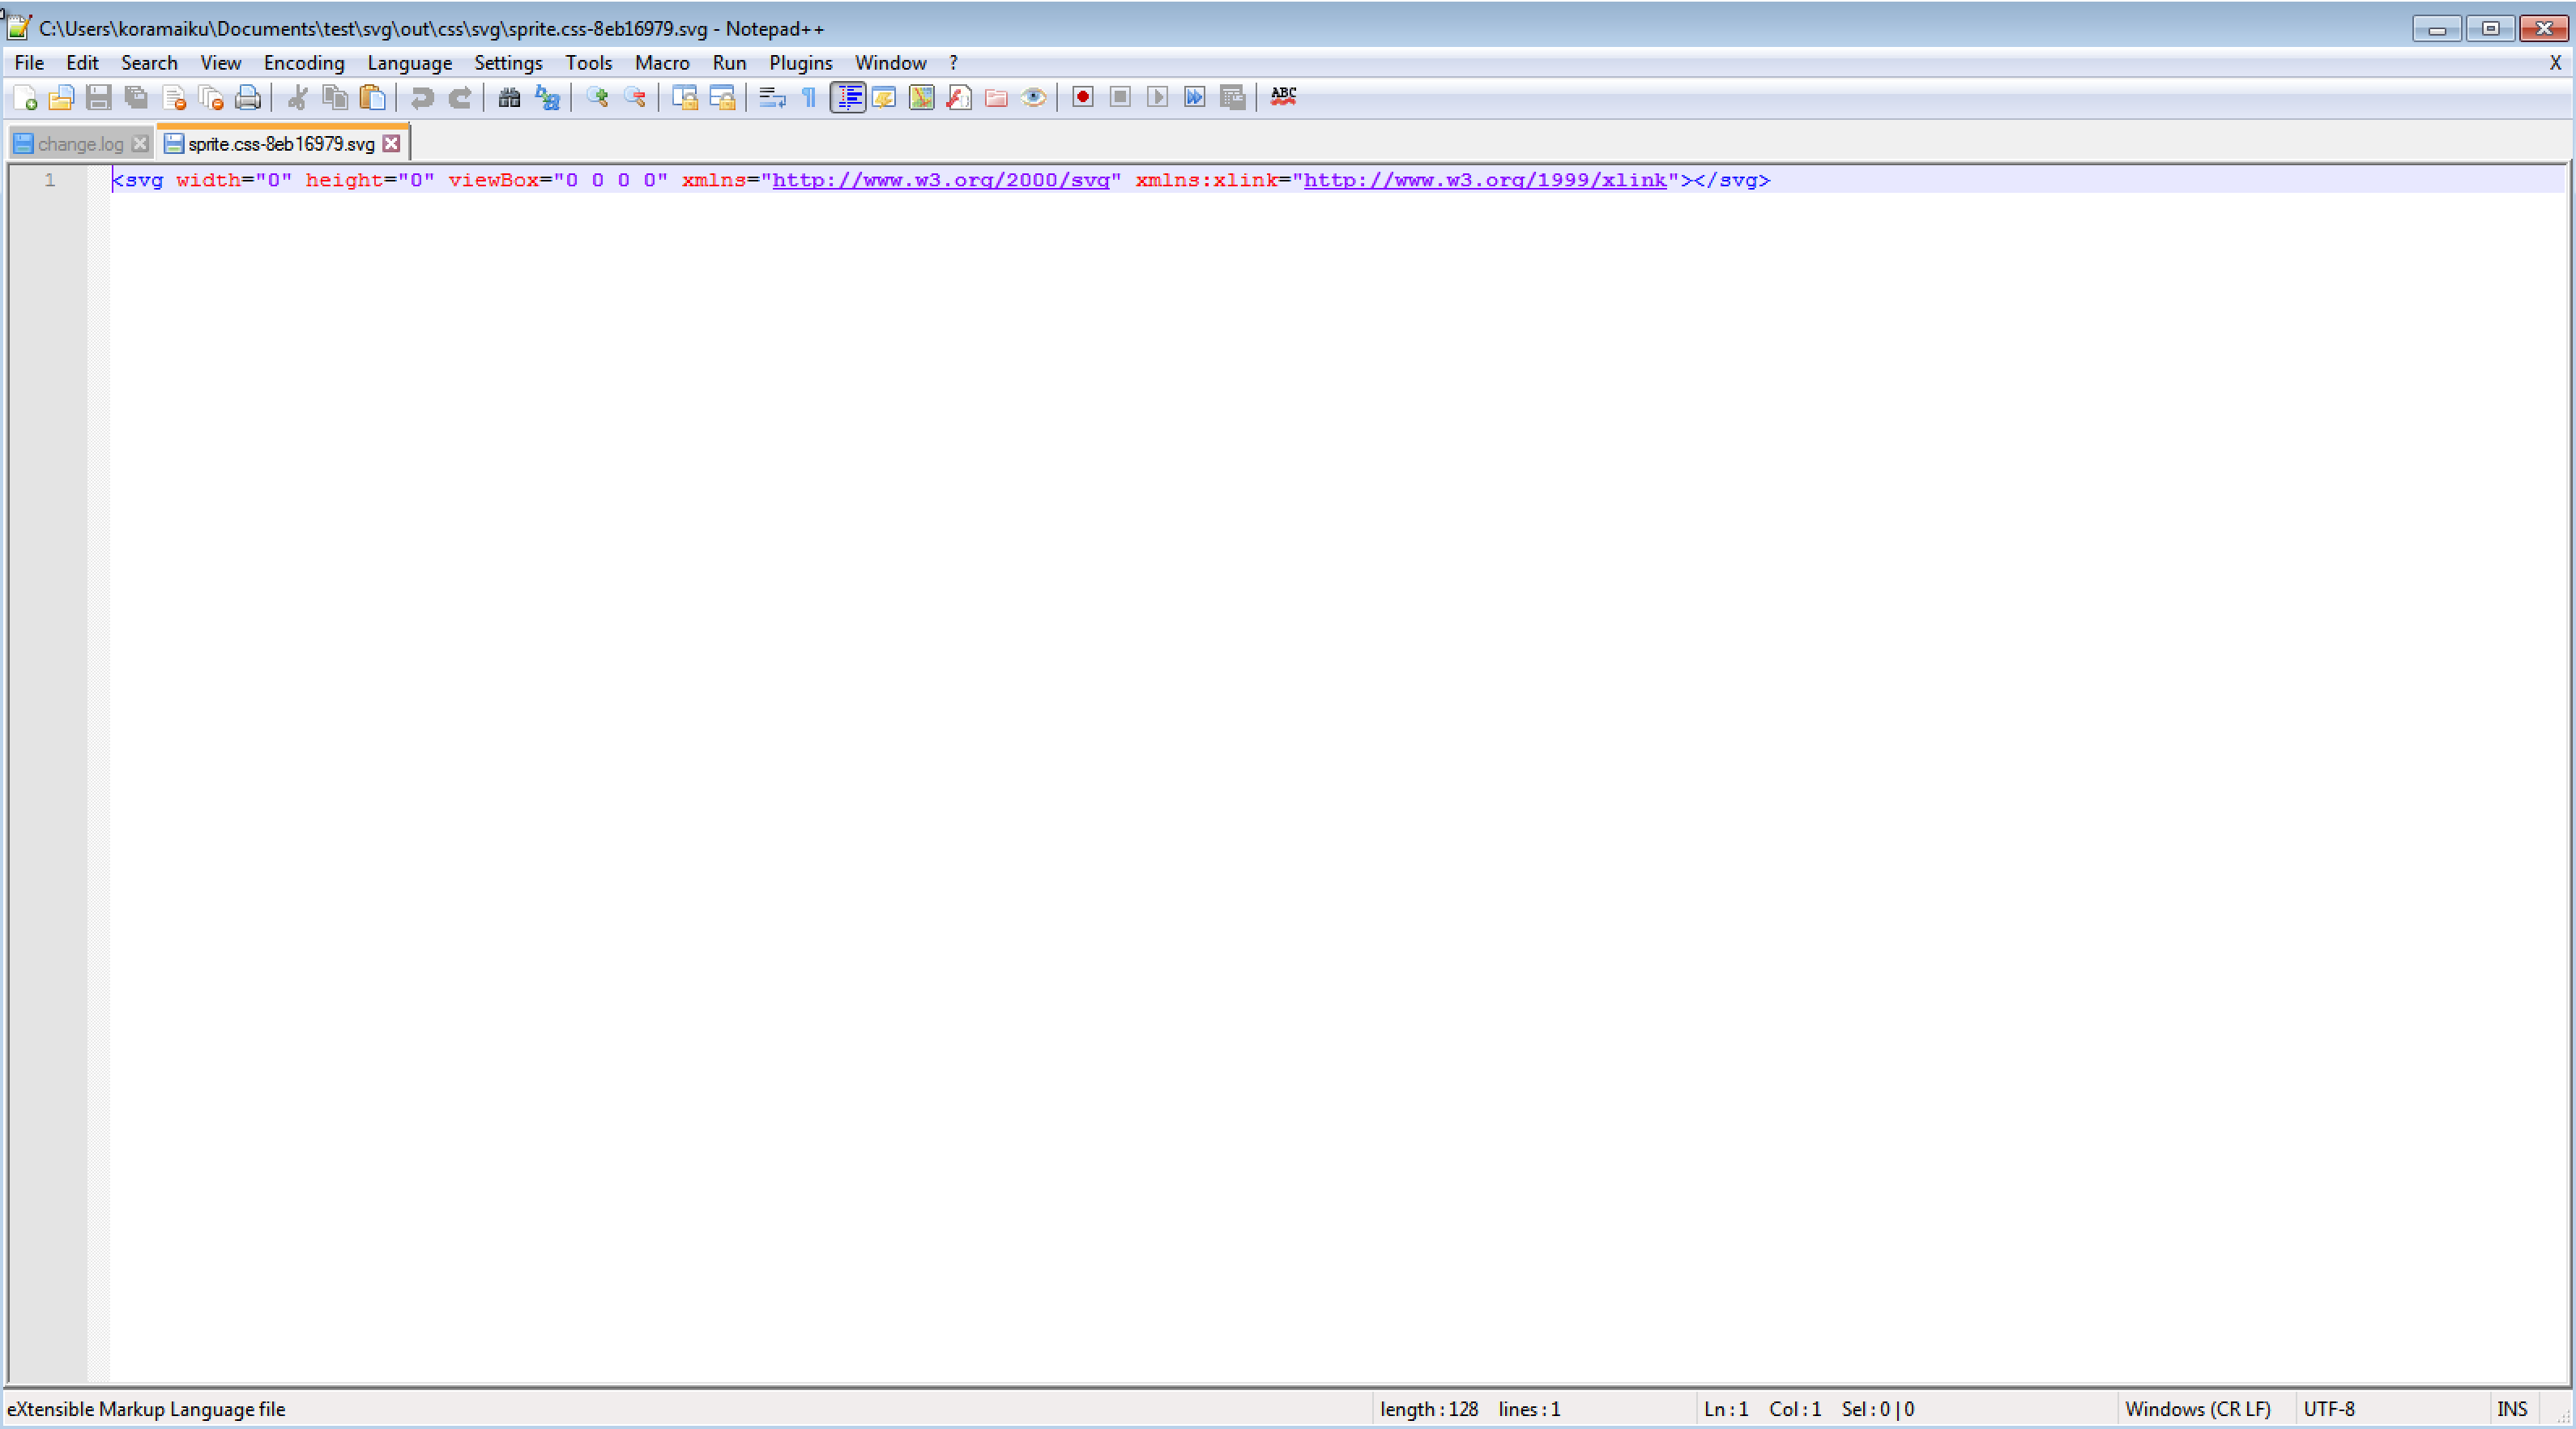Image resolution: width=2576 pixels, height=1429 pixels.
Task: Create a new document
Action: coord(25,97)
